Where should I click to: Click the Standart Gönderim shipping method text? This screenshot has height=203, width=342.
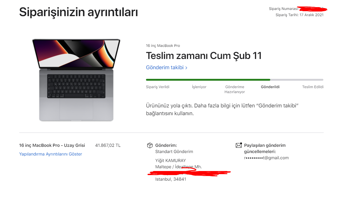(x=174, y=151)
